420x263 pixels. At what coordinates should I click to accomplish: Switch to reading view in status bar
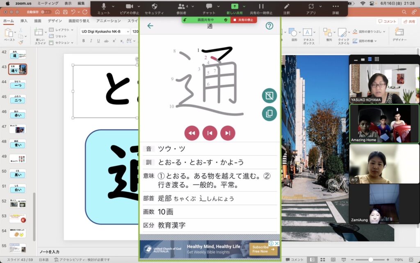coord(333,260)
